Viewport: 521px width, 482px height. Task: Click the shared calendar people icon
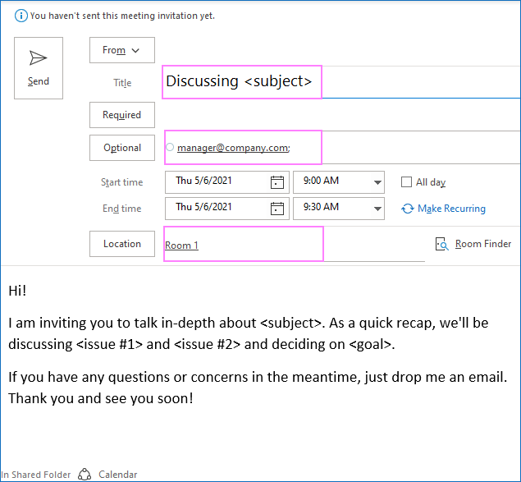click(85, 474)
